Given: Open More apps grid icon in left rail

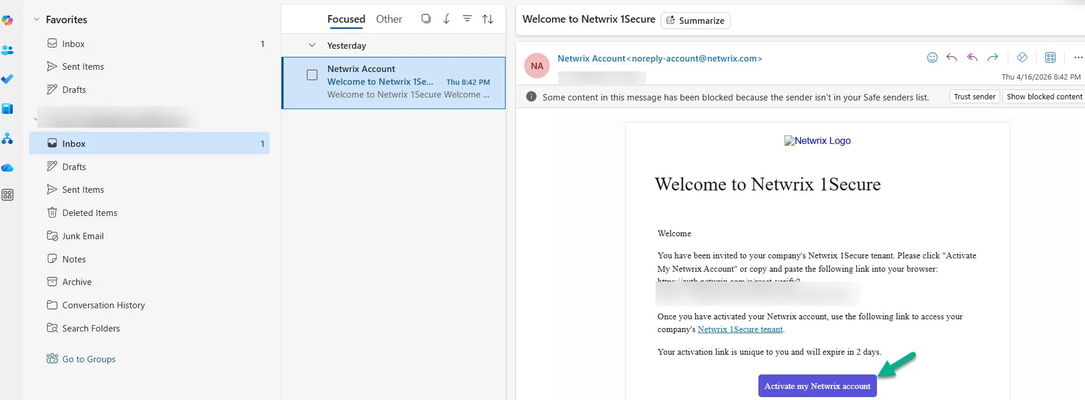Looking at the screenshot, I should click(x=8, y=195).
